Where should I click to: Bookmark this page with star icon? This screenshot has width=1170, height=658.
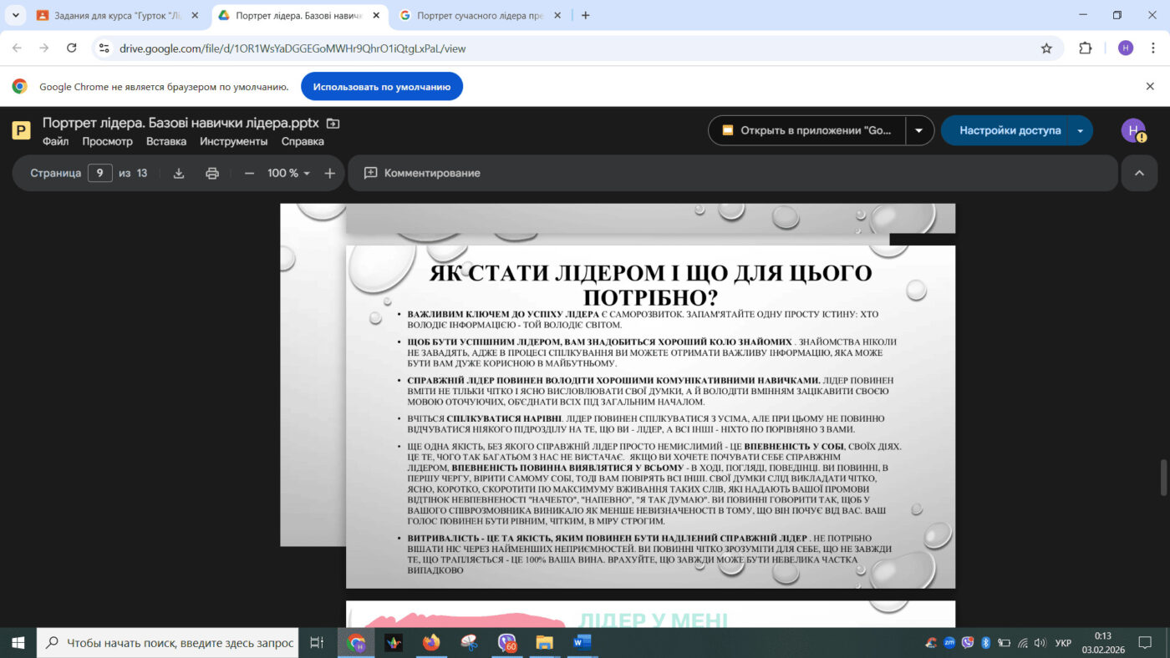1046,48
